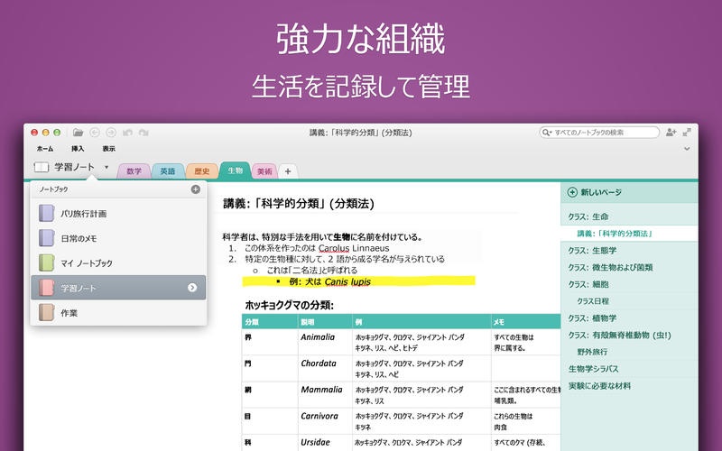
Task: Click the highlighted line 例: 犬は Canis lupis
Action: pos(358,281)
